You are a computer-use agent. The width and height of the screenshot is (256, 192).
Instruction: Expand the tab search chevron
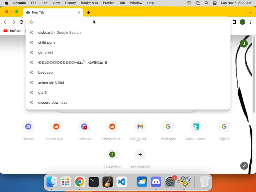250,12
